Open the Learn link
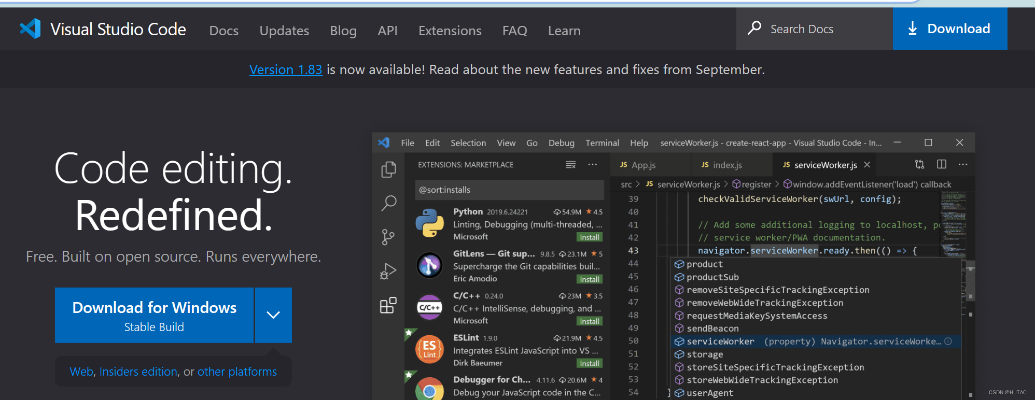The image size is (1035, 400). point(564,31)
